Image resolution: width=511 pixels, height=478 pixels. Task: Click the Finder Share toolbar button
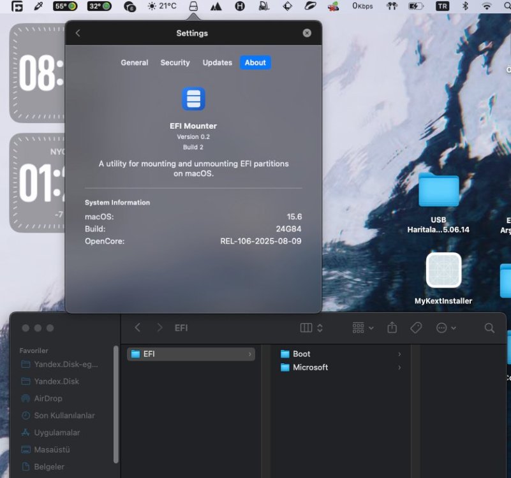click(x=392, y=328)
